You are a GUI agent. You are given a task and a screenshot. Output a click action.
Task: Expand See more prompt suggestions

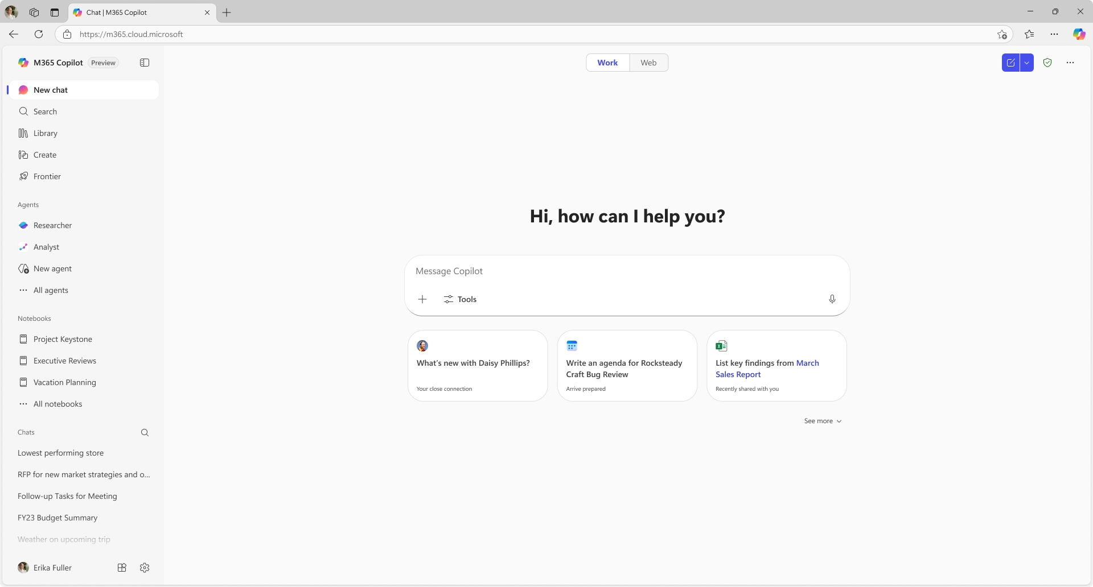click(x=823, y=421)
